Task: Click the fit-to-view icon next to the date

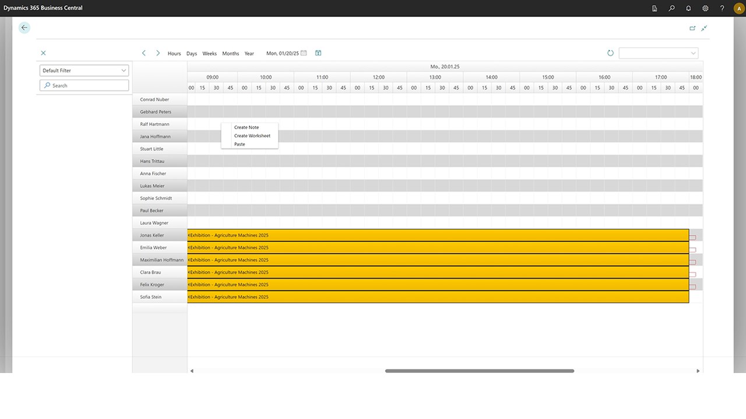Action: tap(318, 53)
